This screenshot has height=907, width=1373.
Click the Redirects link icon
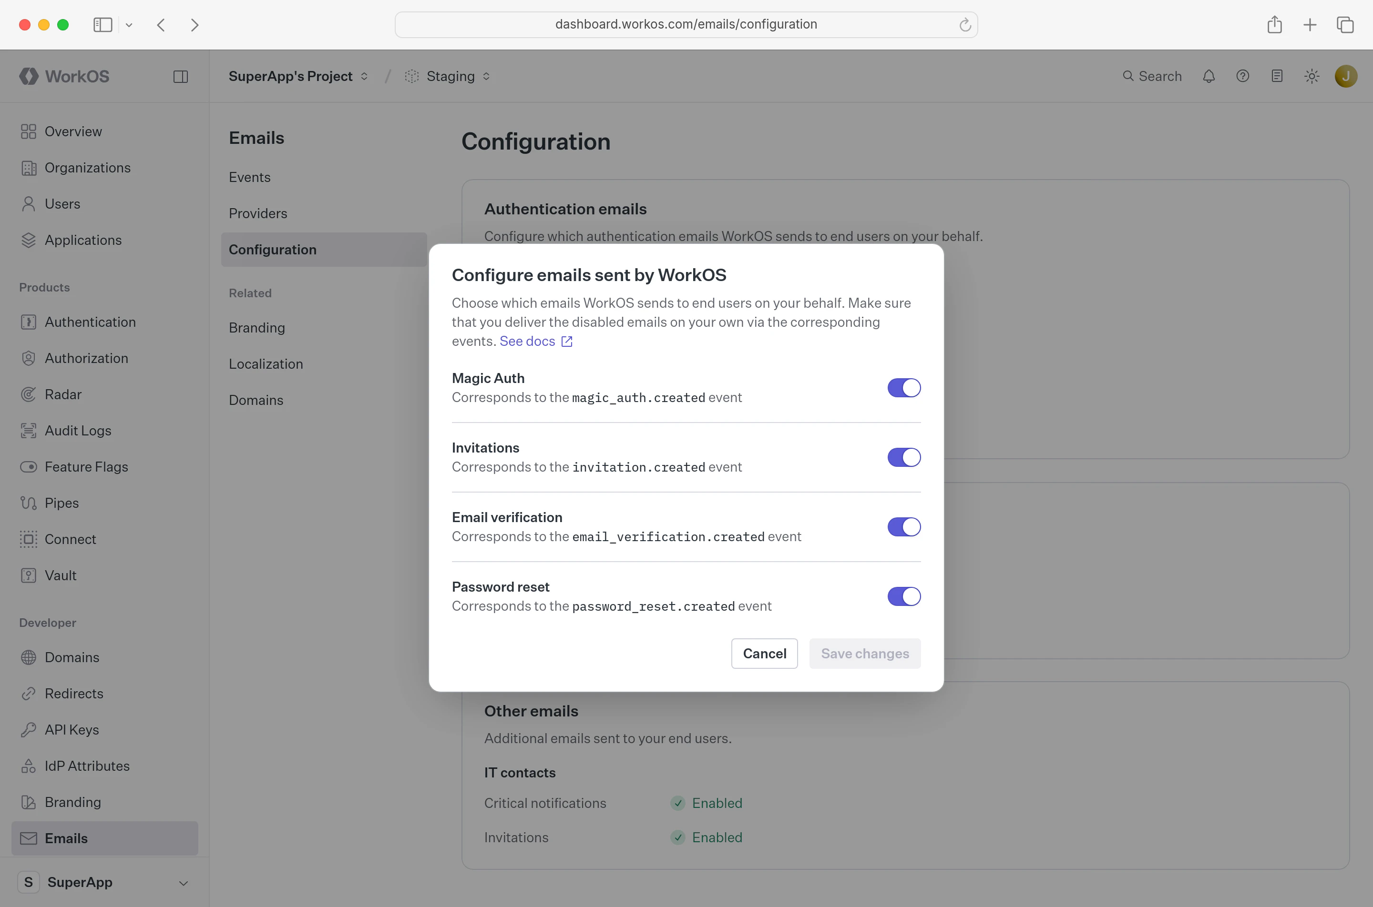(x=28, y=694)
